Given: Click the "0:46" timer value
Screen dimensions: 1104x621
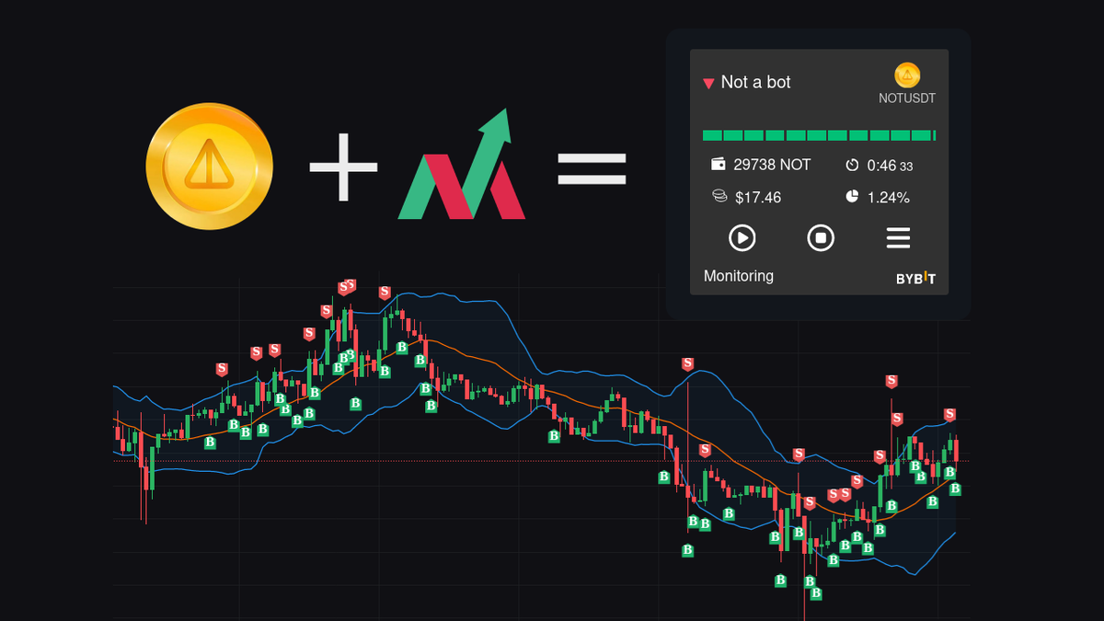Looking at the screenshot, I should click(x=881, y=166).
